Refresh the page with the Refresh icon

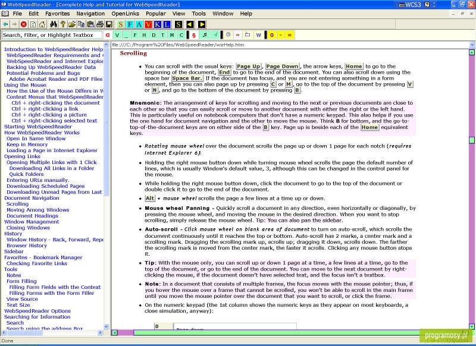(33, 24)
